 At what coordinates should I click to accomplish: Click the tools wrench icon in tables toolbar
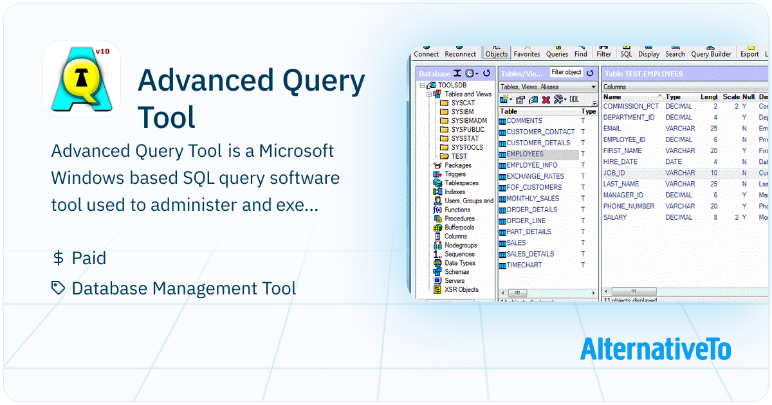pos(559,100)
